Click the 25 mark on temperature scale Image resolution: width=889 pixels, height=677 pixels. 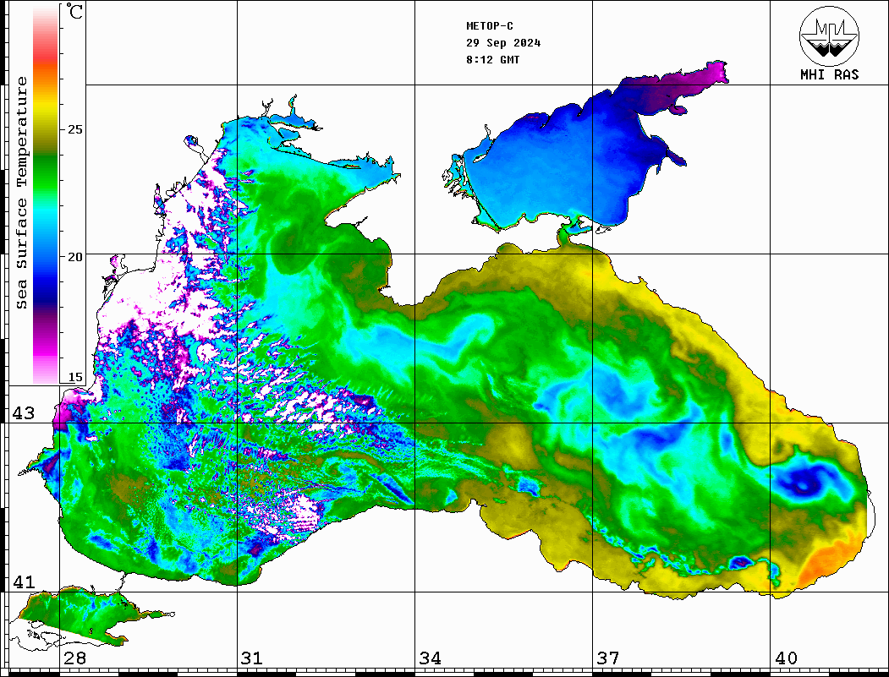coord(74,129)
